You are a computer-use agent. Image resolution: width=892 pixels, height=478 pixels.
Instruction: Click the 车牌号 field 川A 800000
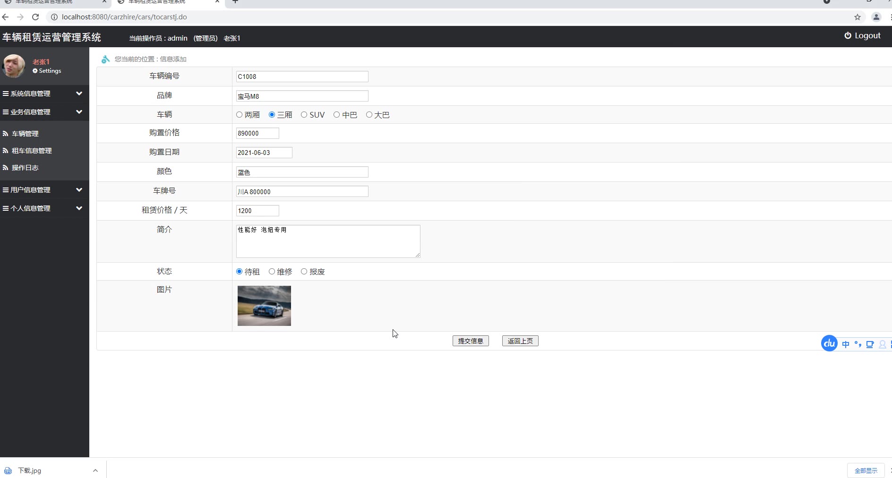tap(302, 191)
